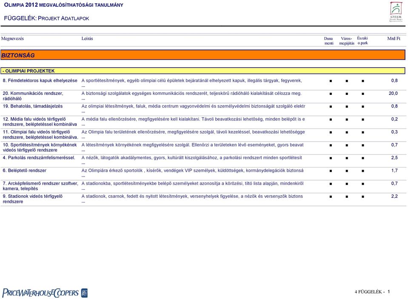Viewport: 408px width, 299px height.
Task: Click the Város-megújítás marker for Olimpiai falu row
Action: [x=347, y=132]
